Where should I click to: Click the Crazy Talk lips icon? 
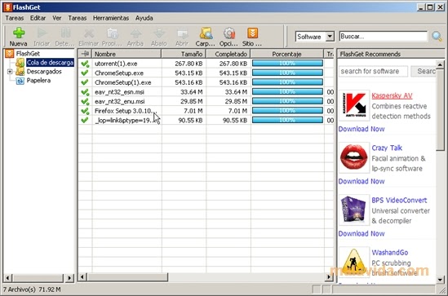[354, 158]
